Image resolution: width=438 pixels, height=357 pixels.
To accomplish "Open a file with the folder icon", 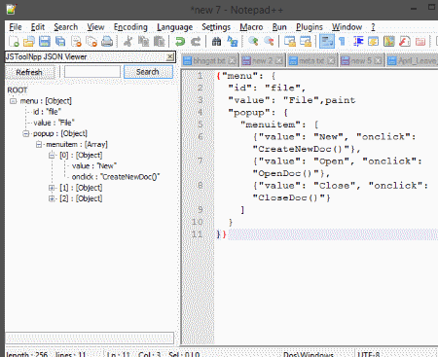I will coord(29,42).
